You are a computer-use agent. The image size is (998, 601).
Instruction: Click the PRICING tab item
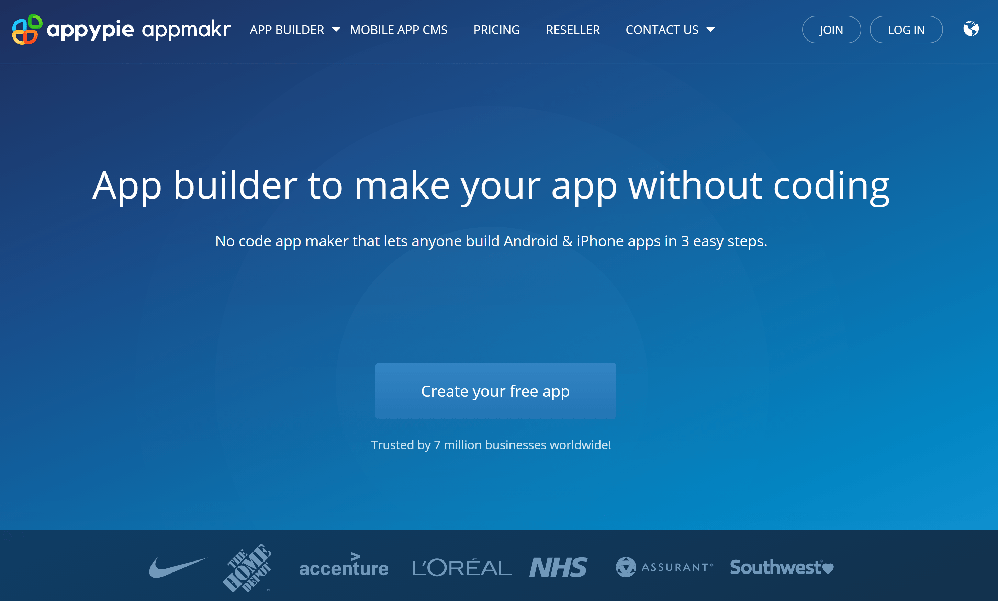tap(496, 29)
